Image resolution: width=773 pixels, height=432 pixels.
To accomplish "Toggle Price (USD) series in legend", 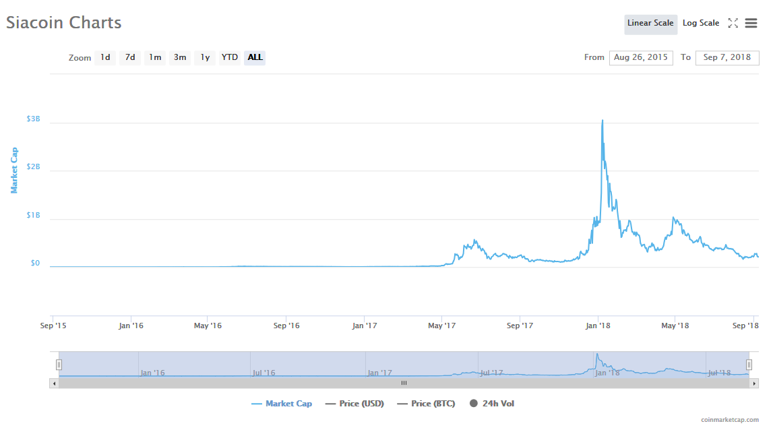I will pyautogui.click(x=354, y=404).
